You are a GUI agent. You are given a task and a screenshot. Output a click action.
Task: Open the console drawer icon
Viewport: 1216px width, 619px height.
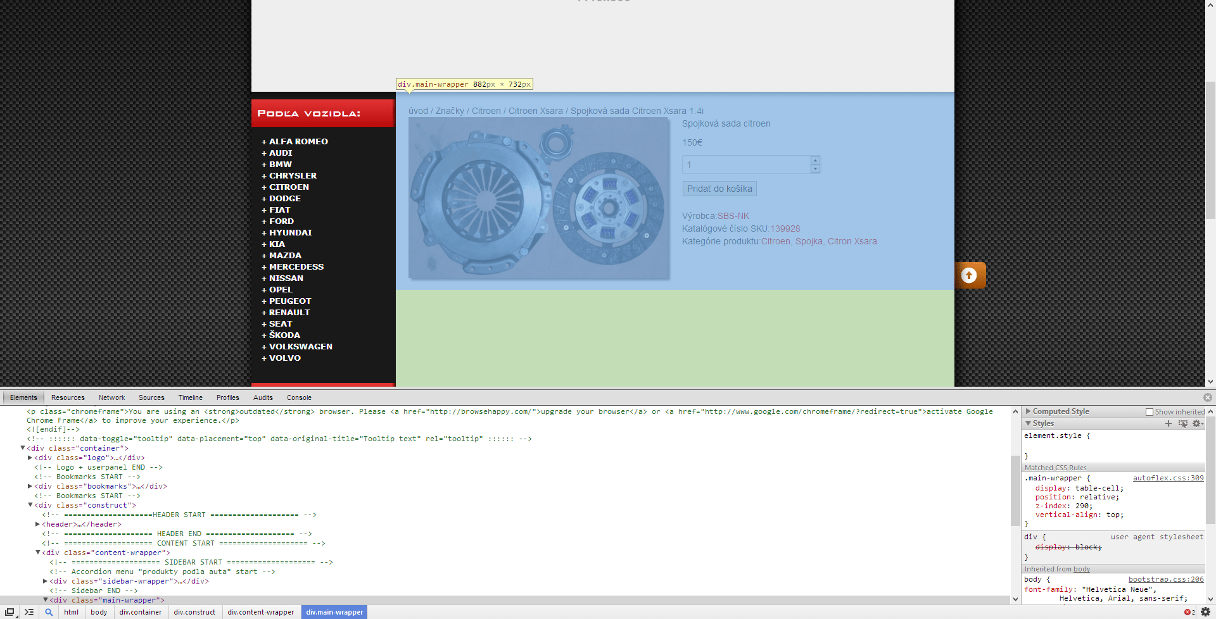click(x=29, y=611)
